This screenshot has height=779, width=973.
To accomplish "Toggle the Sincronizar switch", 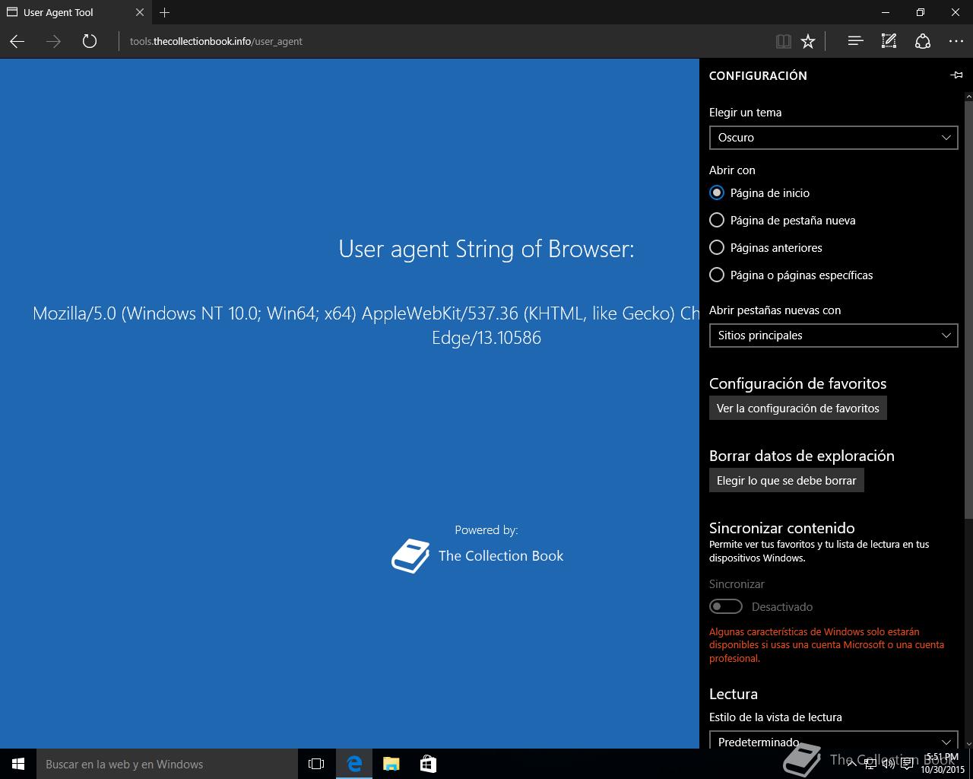I will tap(726, 606).
